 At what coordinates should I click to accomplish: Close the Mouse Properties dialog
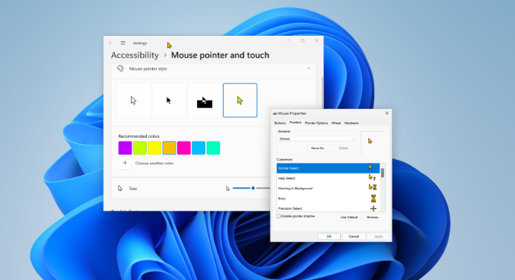(387, 113)
